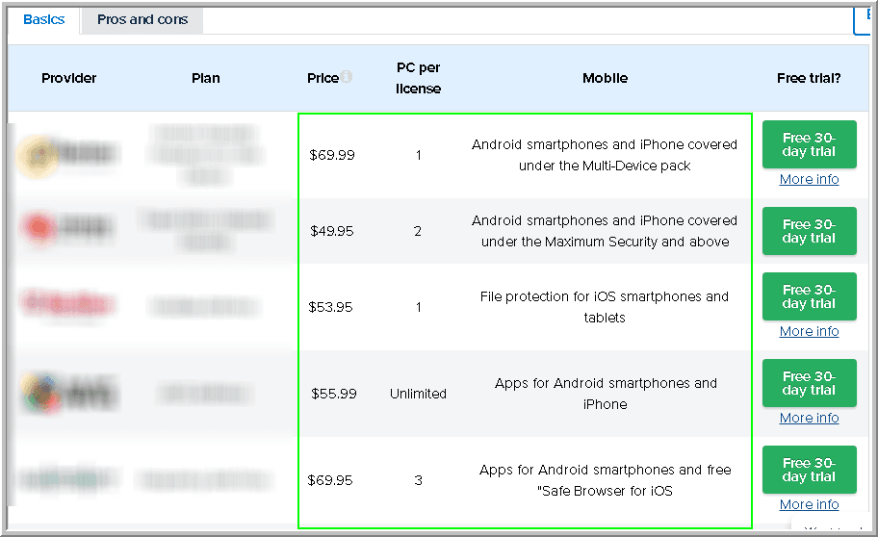
Task: Click provider logo in the $69.95 row
Action: (67, 478)
